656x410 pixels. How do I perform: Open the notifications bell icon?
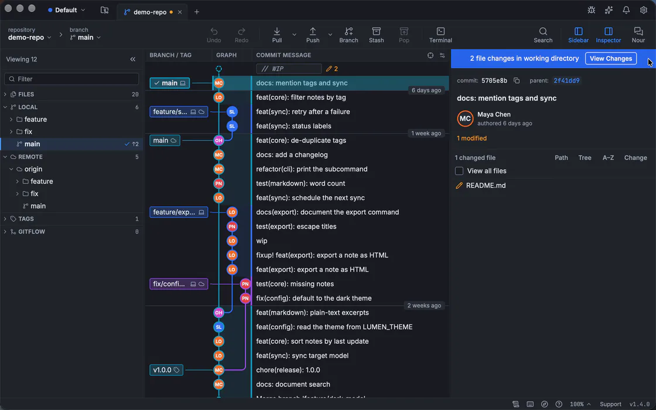point(626,10)
